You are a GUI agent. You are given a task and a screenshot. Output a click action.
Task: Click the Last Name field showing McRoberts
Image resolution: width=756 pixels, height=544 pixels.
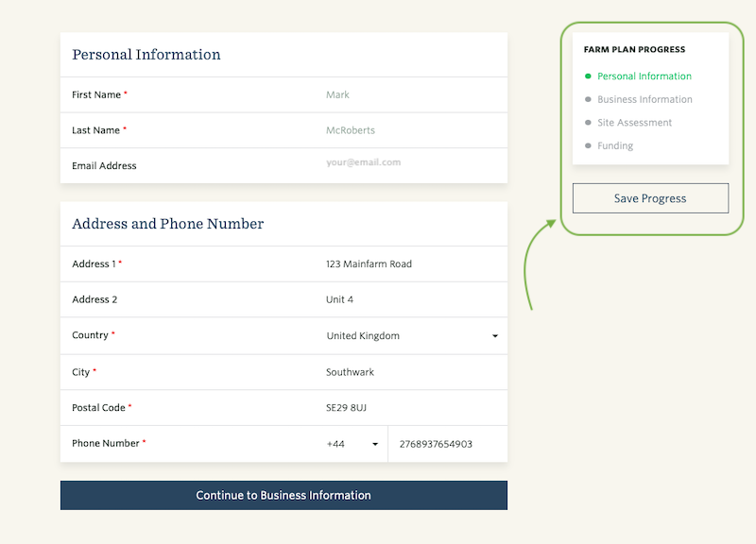click(411, 130)
